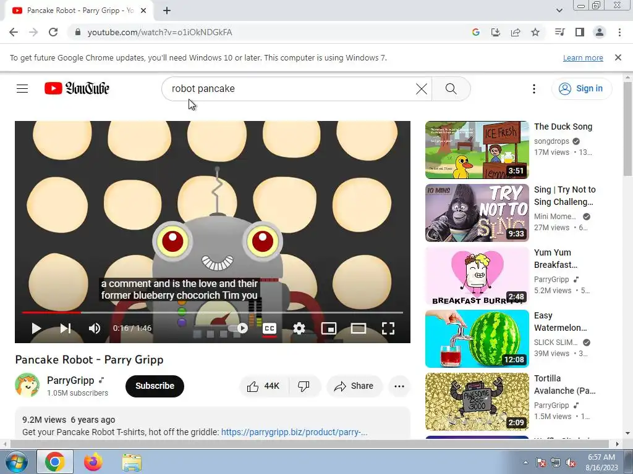Play the Pancake Robot video
Image resolution: width=633 pixels, height=474 pixels.
(36, 328)
